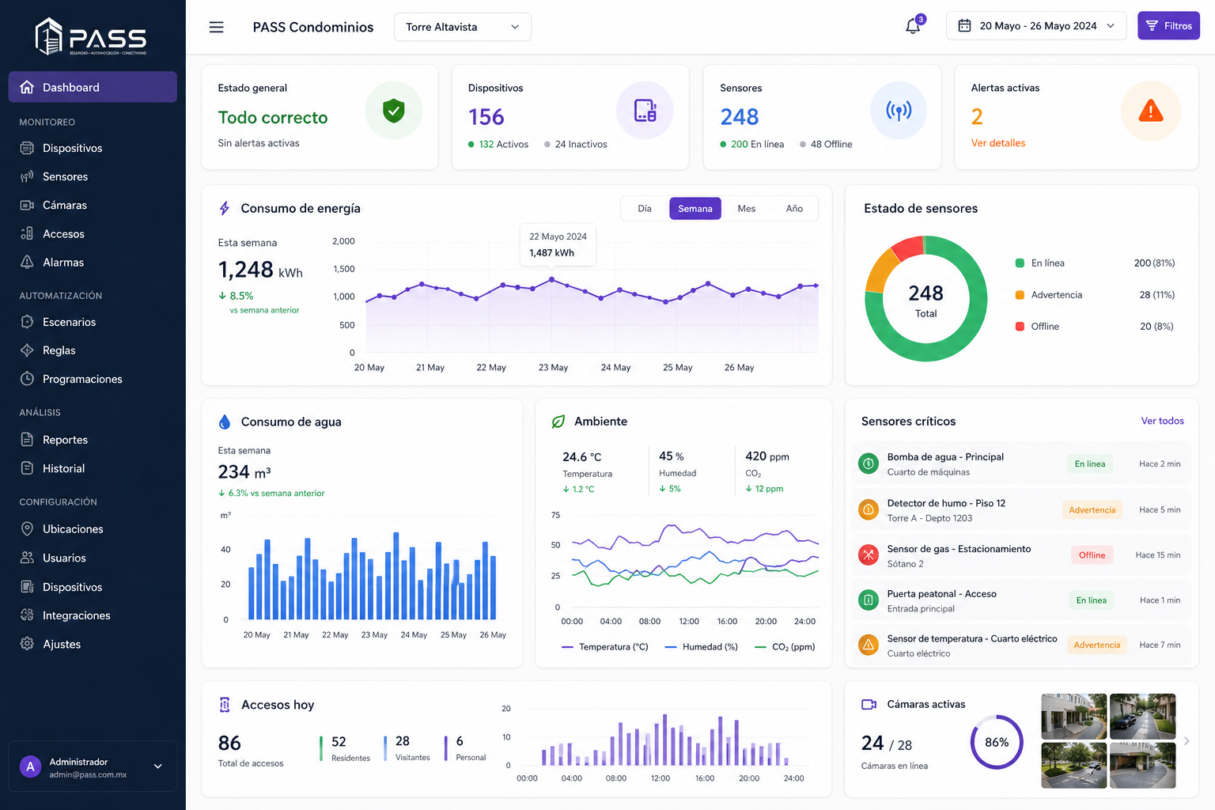Expand the Administrador account menu

click(93, 766)
